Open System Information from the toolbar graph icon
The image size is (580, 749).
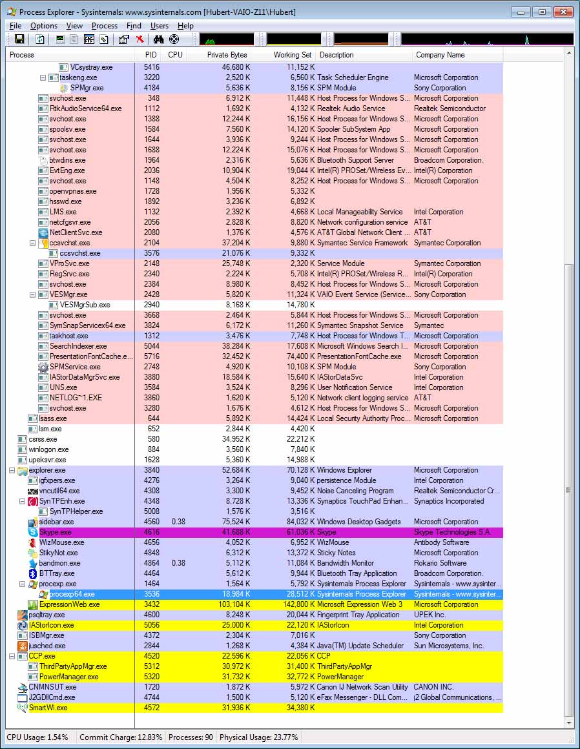click(59, 39)
